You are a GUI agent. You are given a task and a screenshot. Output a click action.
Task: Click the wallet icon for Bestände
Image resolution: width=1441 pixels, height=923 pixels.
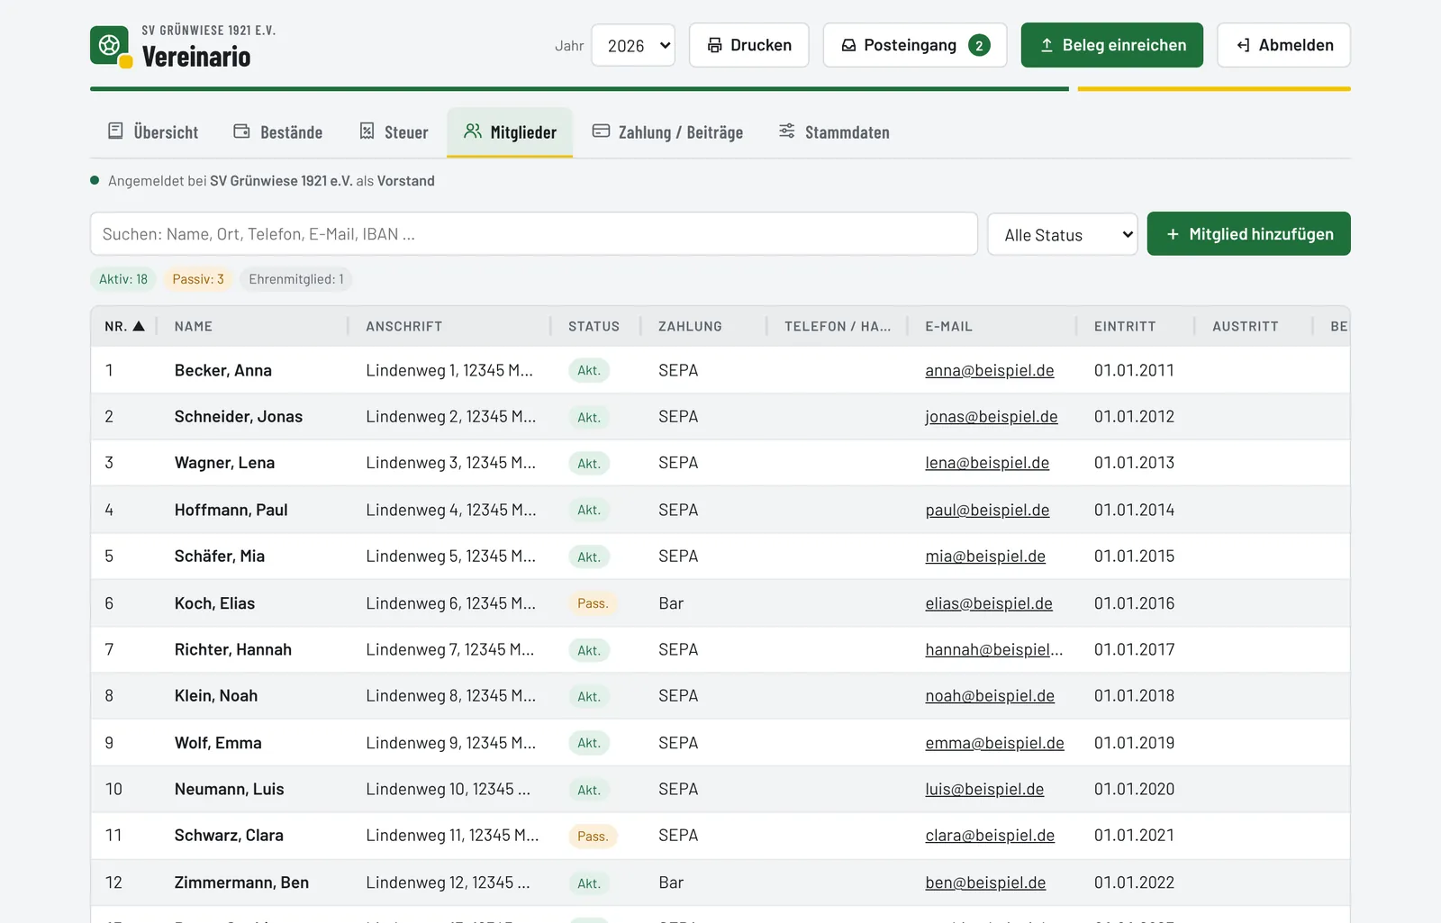241,131
